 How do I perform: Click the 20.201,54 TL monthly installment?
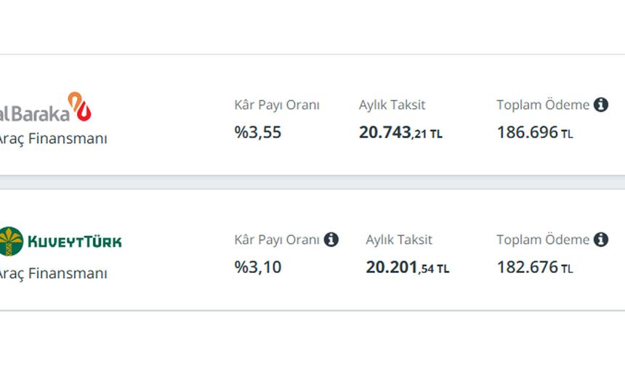pos(408,267)
